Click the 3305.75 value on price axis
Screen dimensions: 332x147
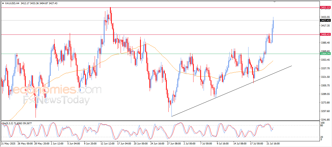click(325, 86)
